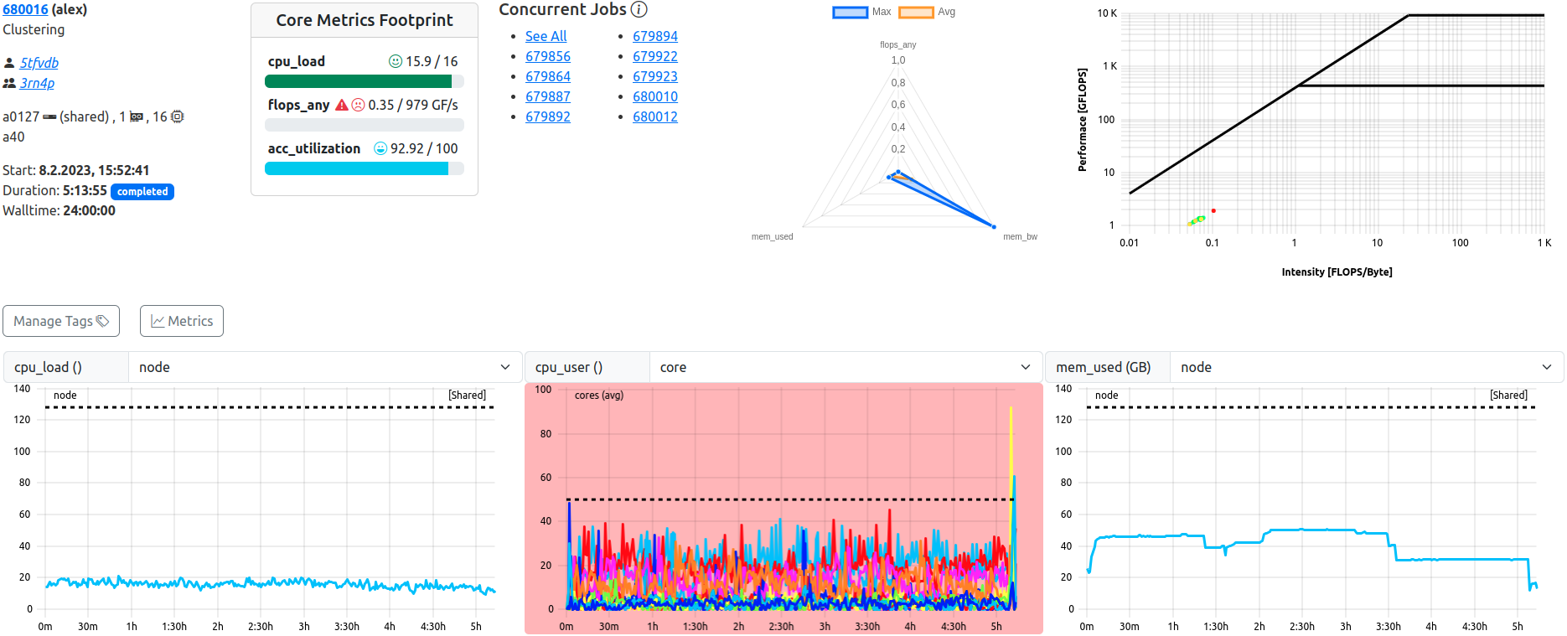The image size is (1567, 636).
Task: Open concurrent job 679892
Action: pos(548,116)
